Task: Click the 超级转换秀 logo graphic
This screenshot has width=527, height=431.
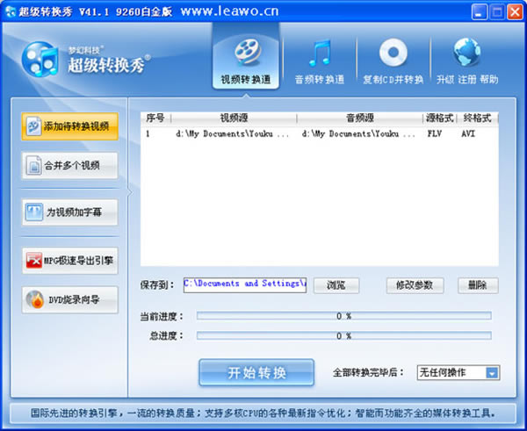Action: coord(40,59)
